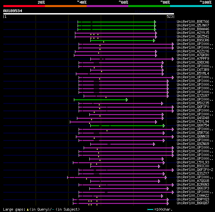Select the UniRef100_Q6FIF0-2 label
Screen dimensions: 215x212
[x=195, y=170]
